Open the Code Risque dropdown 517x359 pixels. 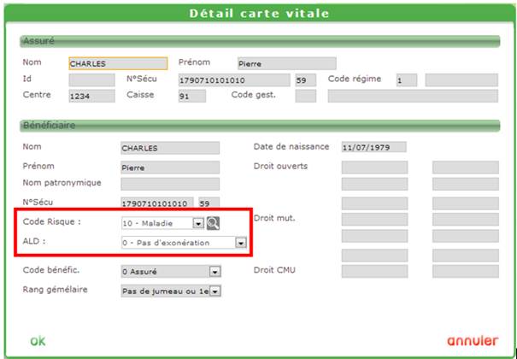(198, 223)
